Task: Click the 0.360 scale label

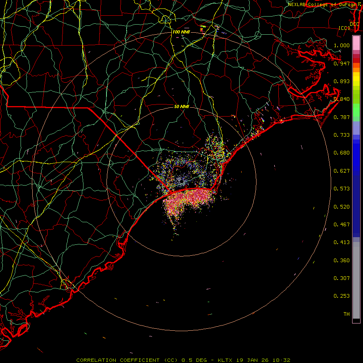Action: click(x=342, y=261)
